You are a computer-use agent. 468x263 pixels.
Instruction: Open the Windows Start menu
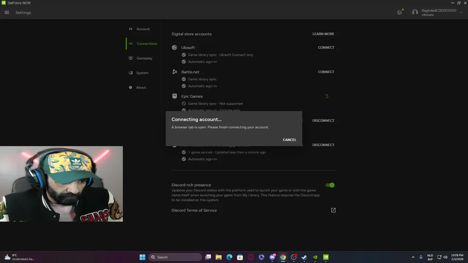(x=142, y=257)
